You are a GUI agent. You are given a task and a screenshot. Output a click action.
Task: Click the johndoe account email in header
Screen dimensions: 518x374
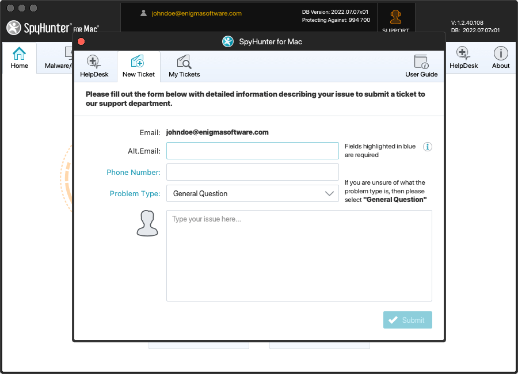(x=196, y=13)
